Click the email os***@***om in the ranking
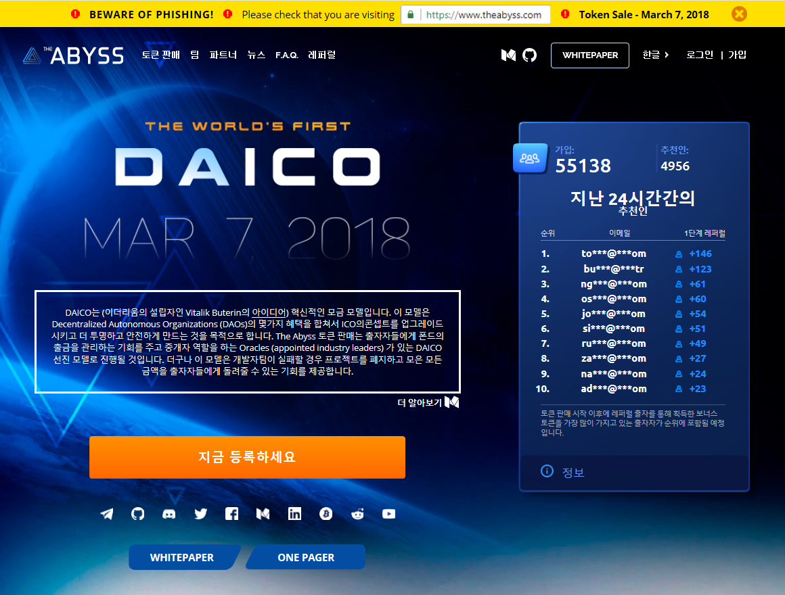The image size is (785, 595). coord(614,298)
